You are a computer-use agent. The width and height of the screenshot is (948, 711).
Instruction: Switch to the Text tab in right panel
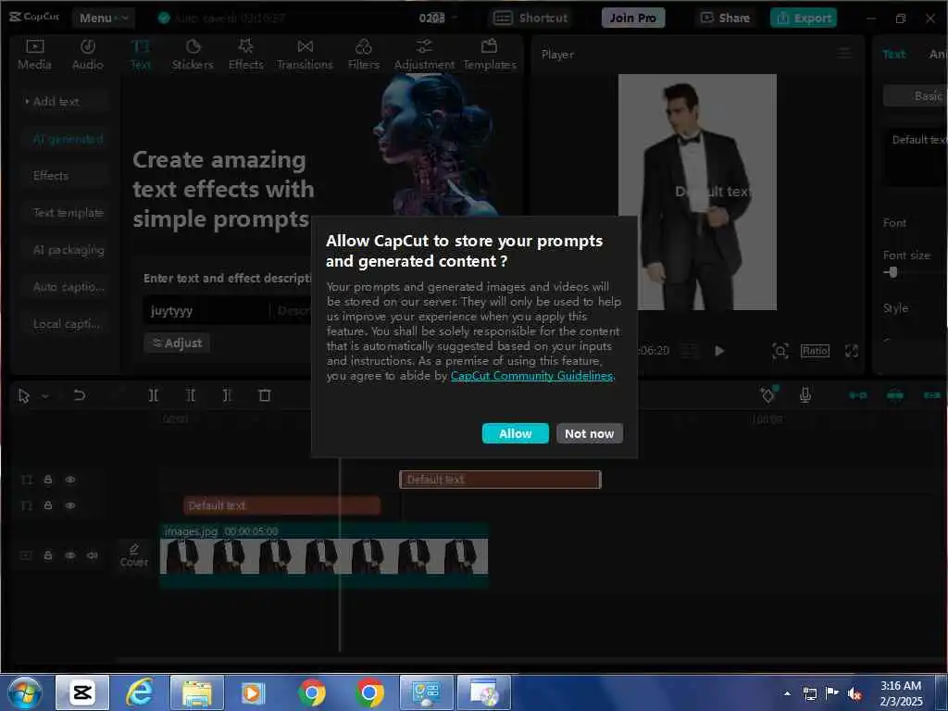tap(893, 55)
